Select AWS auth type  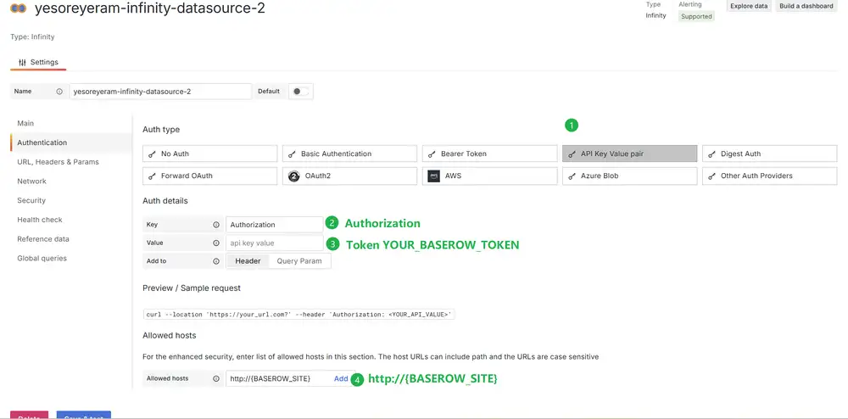(489, 176)
